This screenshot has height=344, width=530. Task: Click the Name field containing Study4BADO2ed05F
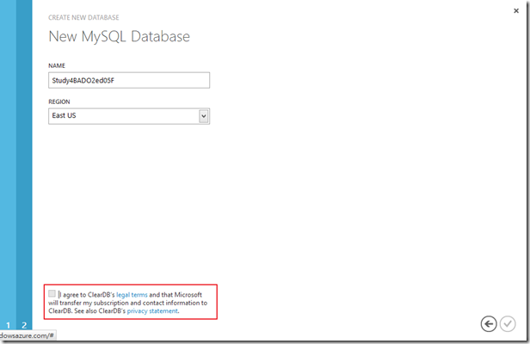click(x=129, y=80)
